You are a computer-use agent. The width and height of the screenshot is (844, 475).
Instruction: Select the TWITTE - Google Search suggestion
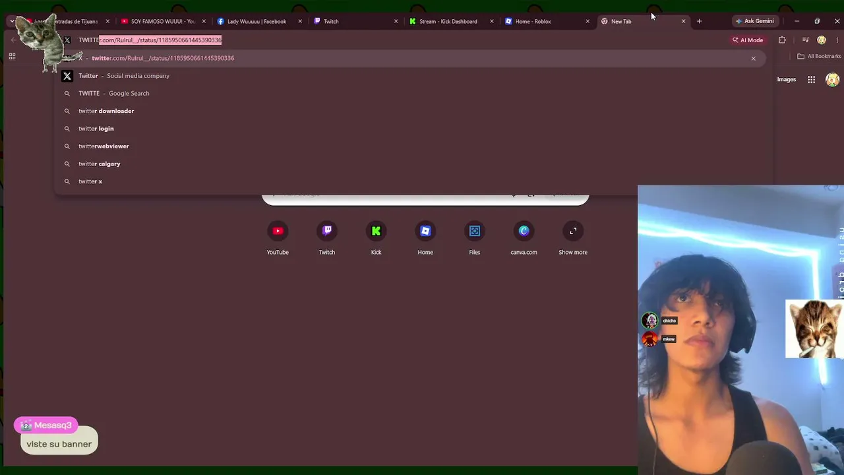pyautogui.click(x=410, y=93)
